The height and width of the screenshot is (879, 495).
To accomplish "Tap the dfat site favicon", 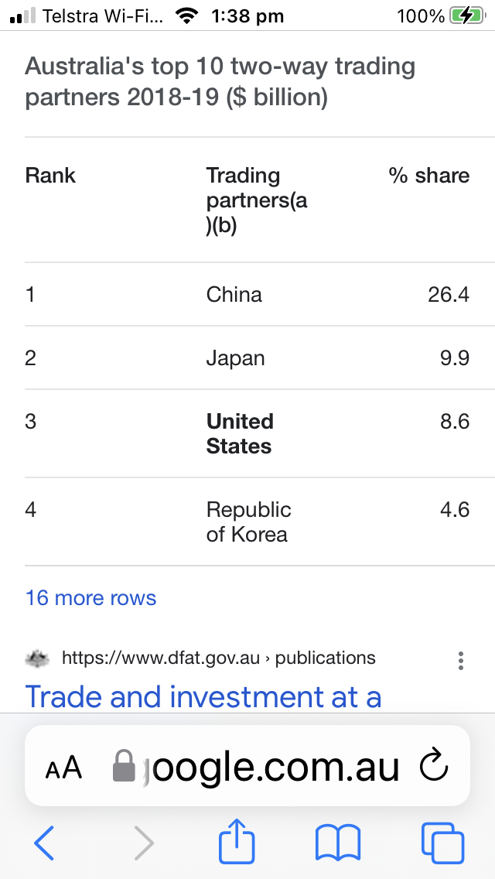I will pyautogui.click(x=38, y=658).
